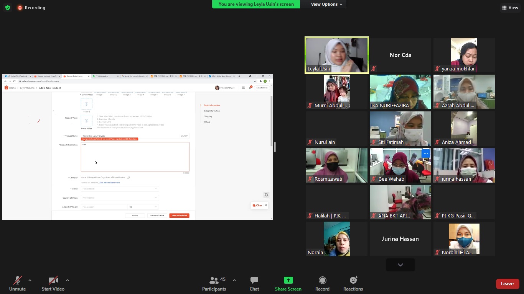Turn on camera with Start Video
Image resolution: width=524 pixels, height=294 pixels.
click(53, 281)
